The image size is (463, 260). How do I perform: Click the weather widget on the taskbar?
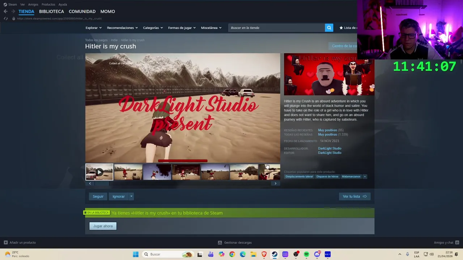[16, 254]
